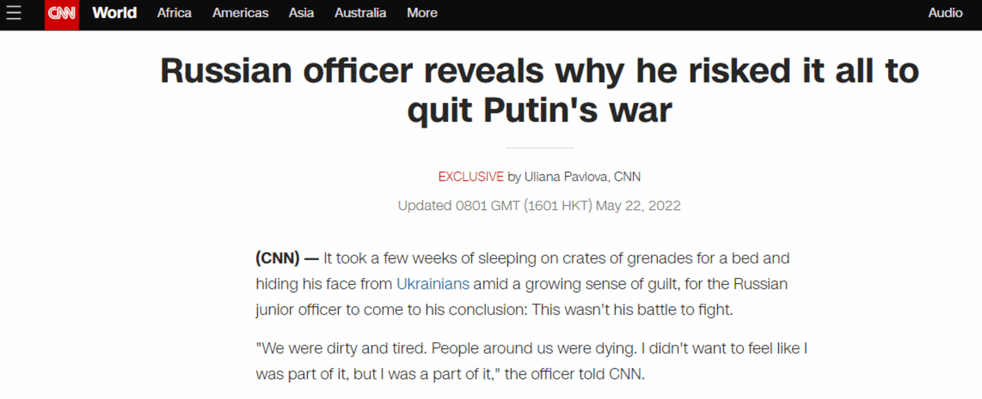Select the World section

114,13
